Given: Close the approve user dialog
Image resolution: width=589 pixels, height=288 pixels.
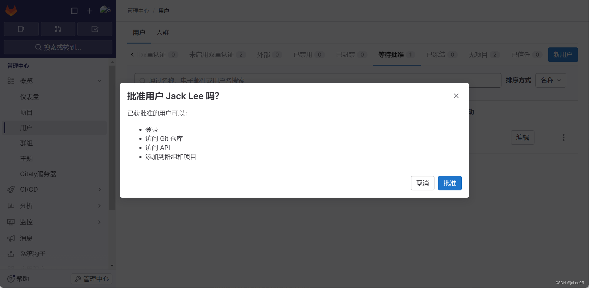Looking at the screenshot, I should 456,96.
